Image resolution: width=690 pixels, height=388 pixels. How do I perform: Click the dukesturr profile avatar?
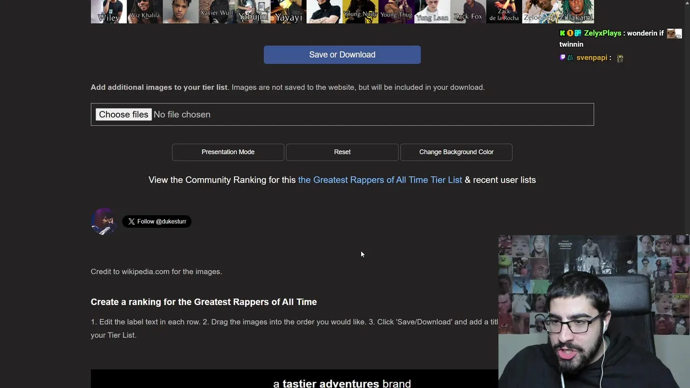[103, 221]
